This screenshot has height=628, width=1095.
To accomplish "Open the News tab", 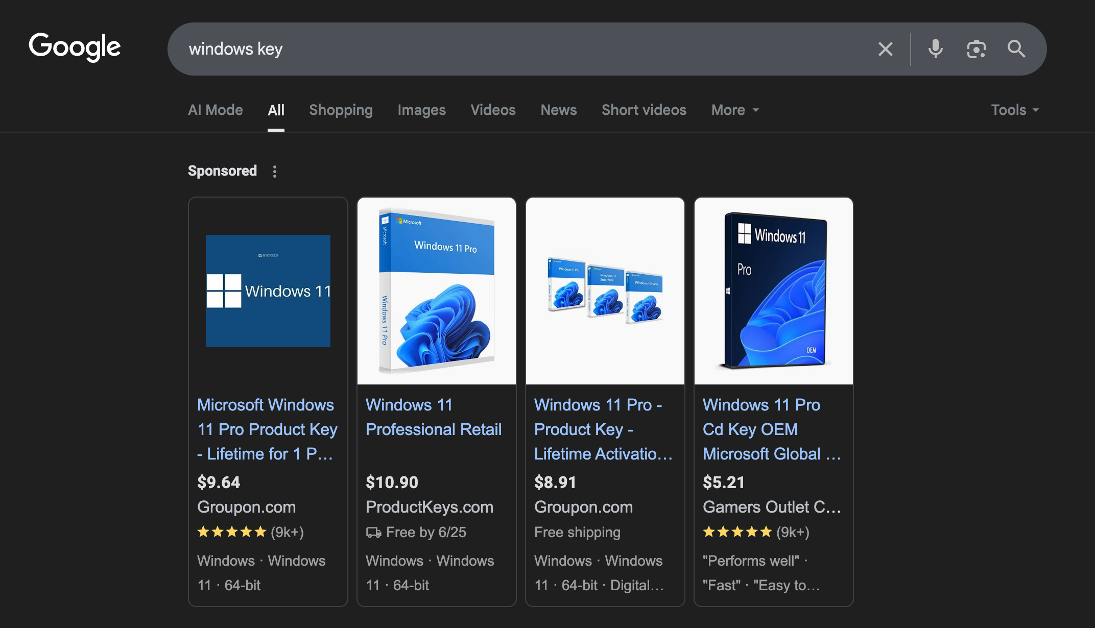I will pos(558,110).
